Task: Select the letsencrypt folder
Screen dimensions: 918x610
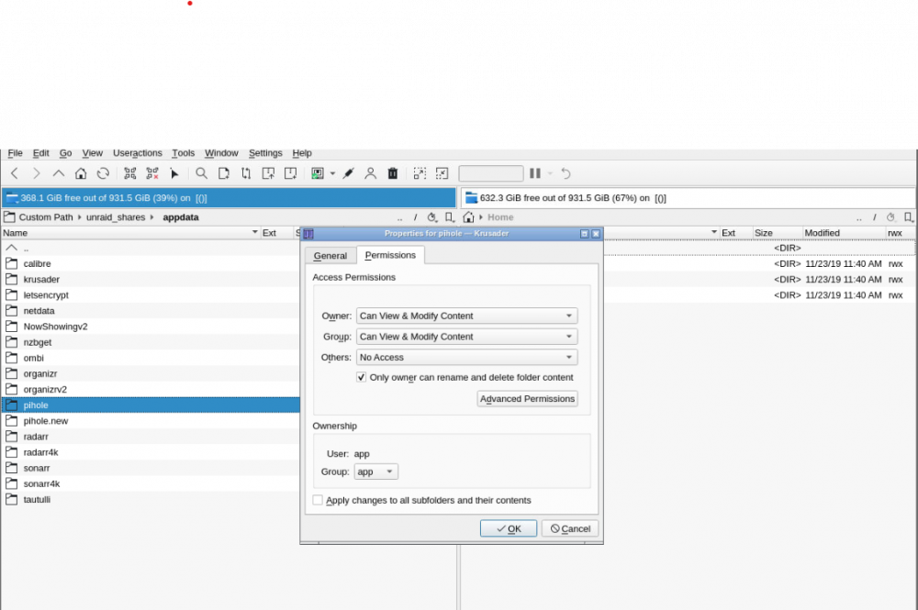Action: (46, 295)
